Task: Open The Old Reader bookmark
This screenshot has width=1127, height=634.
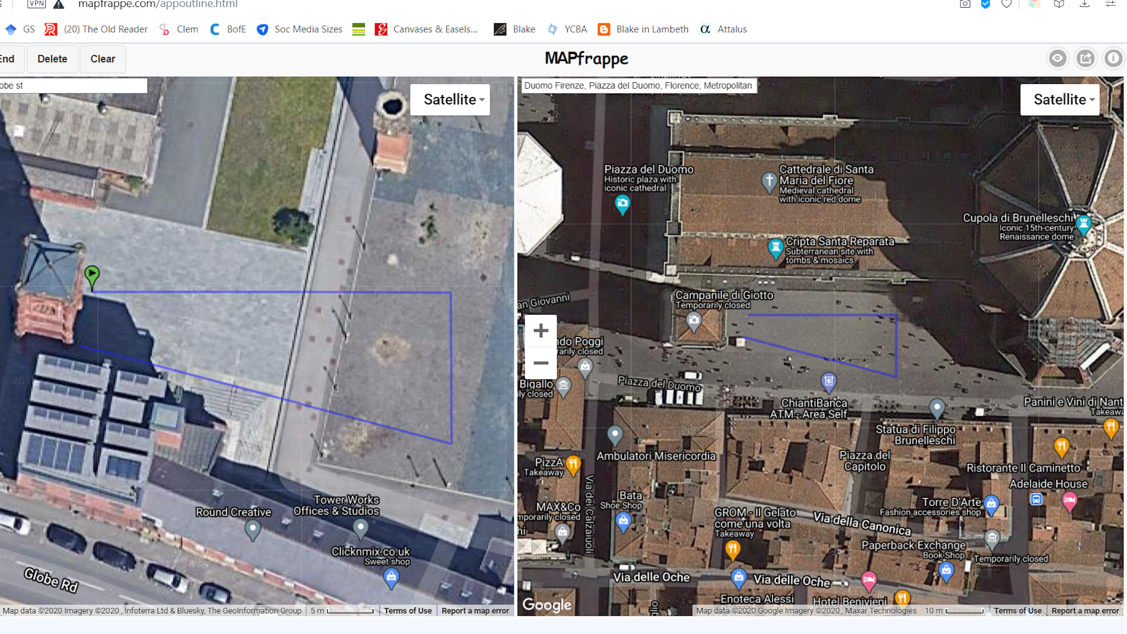Action: (x=96, y=29)
